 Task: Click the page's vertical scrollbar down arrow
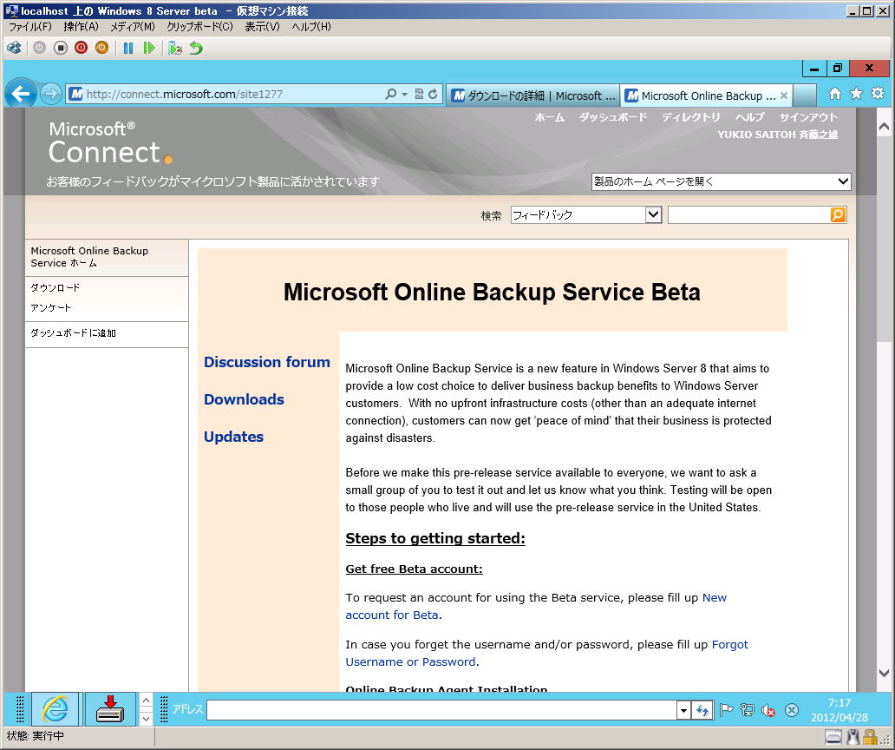(x=884, y=673)
